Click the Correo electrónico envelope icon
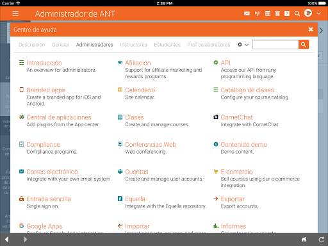 click(21, 171)
